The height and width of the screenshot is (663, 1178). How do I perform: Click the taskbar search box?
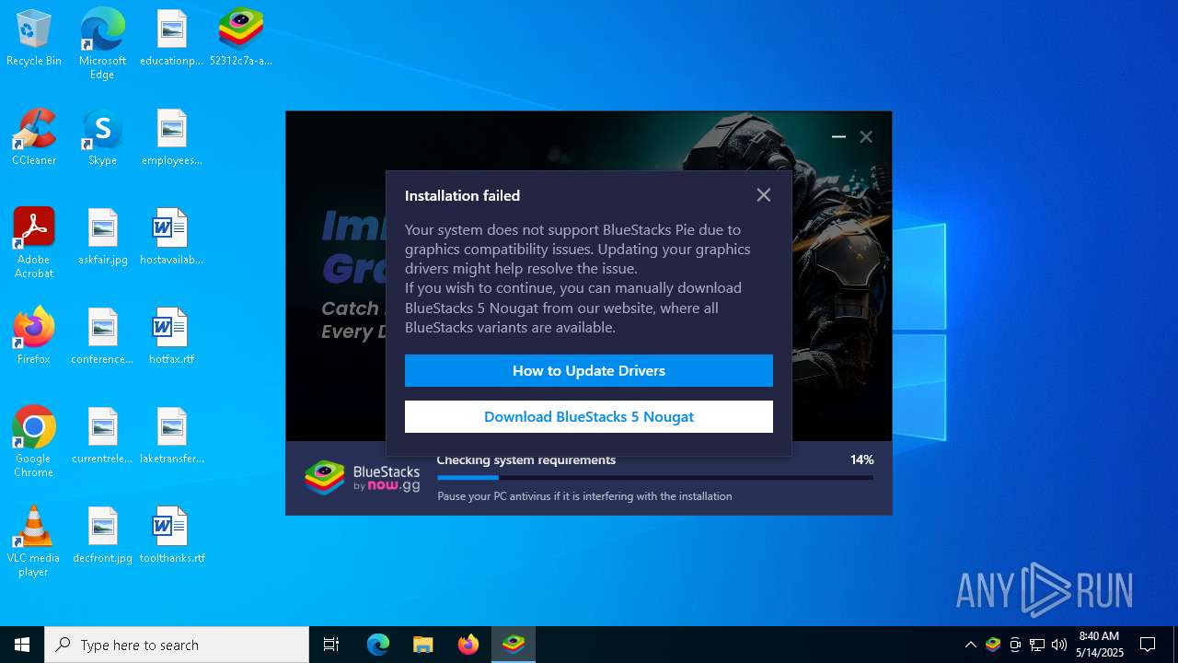[177, 645]
